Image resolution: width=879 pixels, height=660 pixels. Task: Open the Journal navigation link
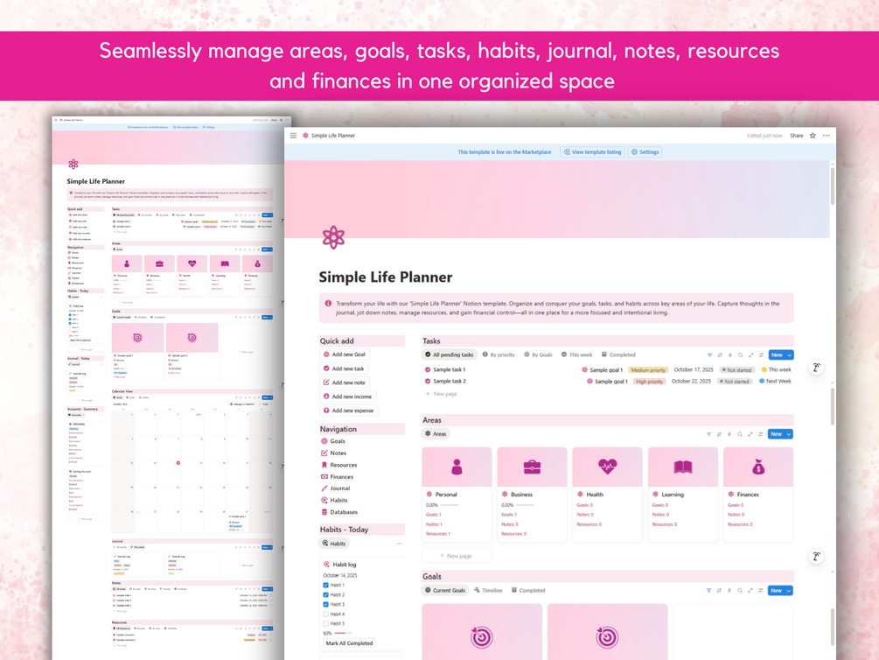point(335,488)
